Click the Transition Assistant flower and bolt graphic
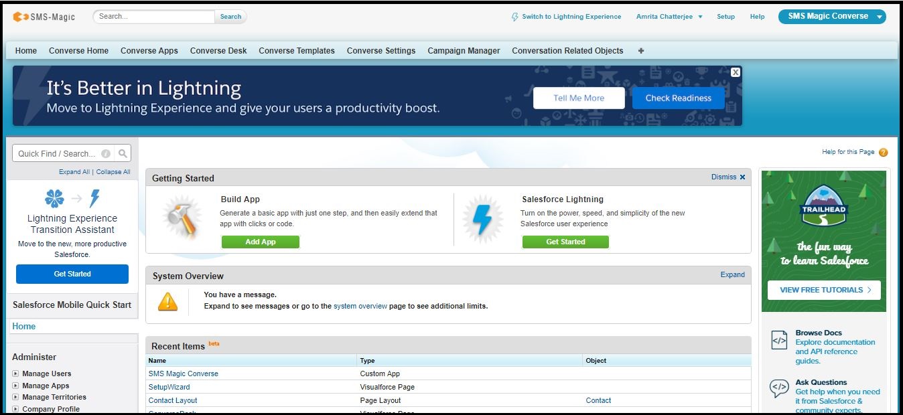903x415 pixels. (72, 198)
